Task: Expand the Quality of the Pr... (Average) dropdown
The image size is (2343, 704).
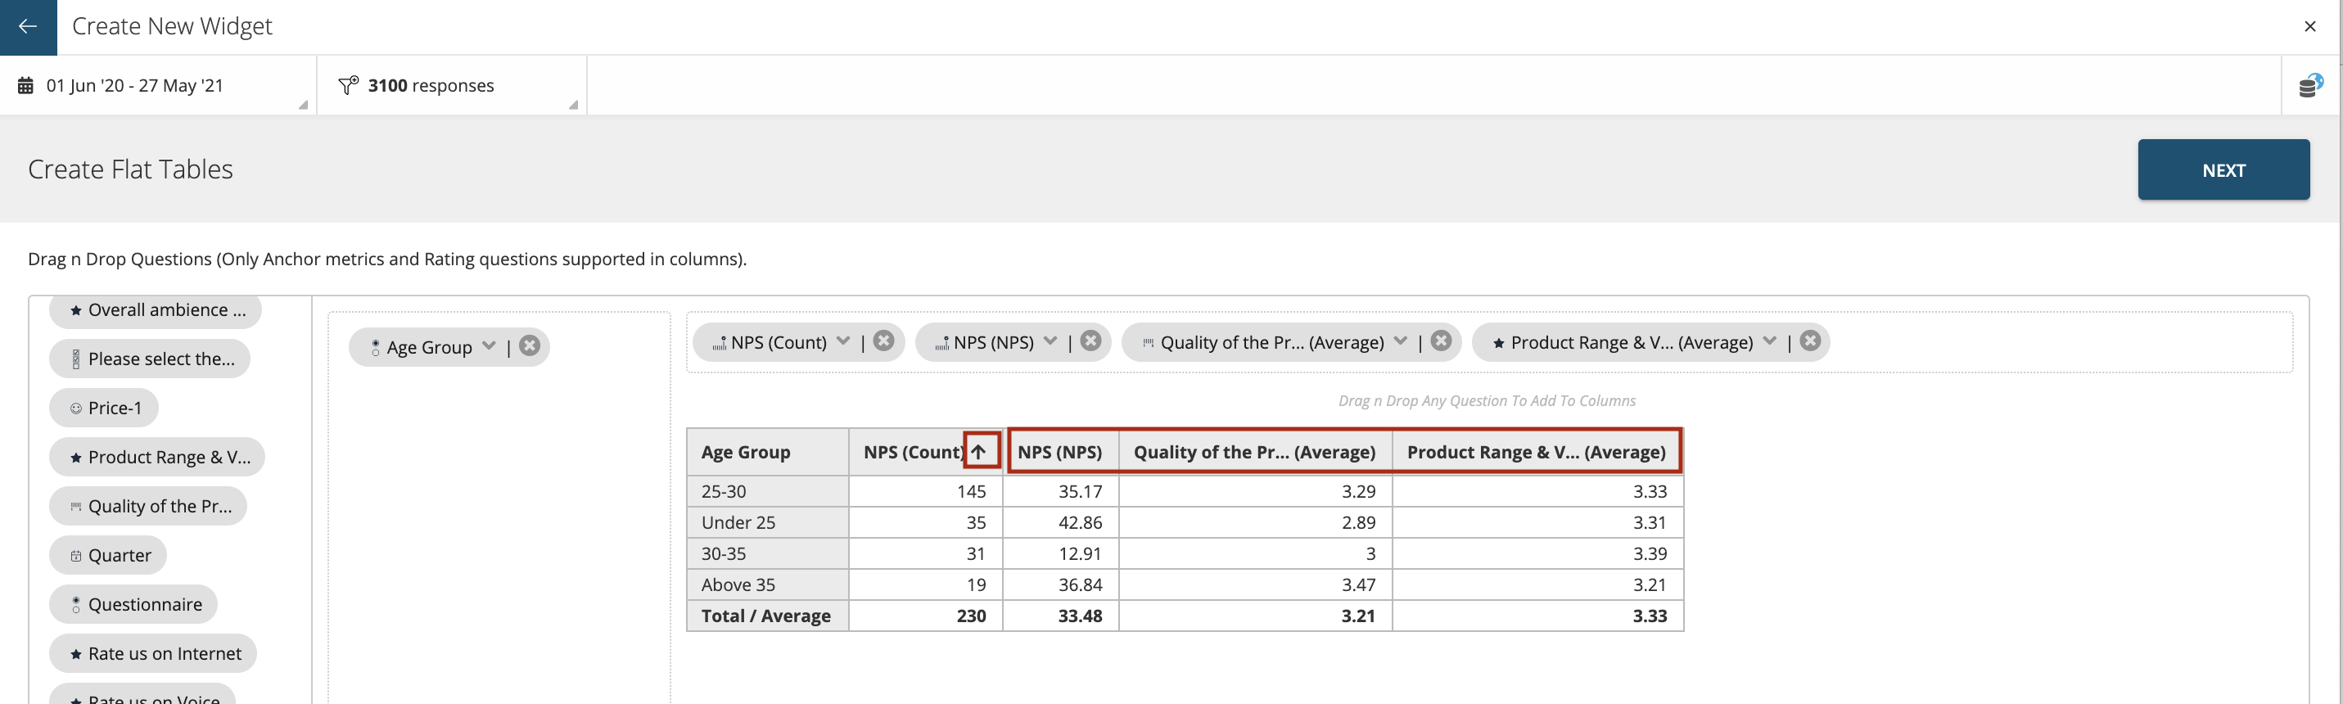Action: [1401, 342]
